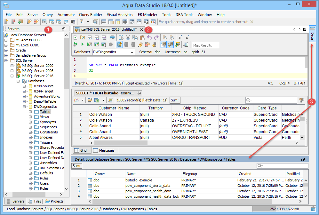
Task: Click the Cut scissors icon
Action: tap(128, 37)
